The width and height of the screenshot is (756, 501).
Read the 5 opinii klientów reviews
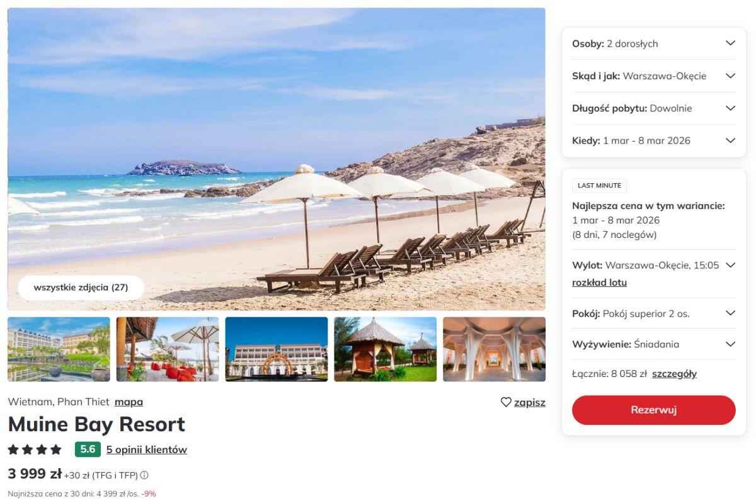(147, 449)
